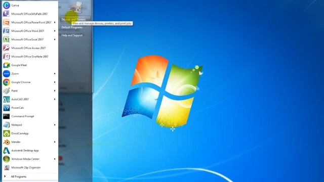The image size is (324, 182).
Task: Click the Canva text label
Action: (15, 5)
